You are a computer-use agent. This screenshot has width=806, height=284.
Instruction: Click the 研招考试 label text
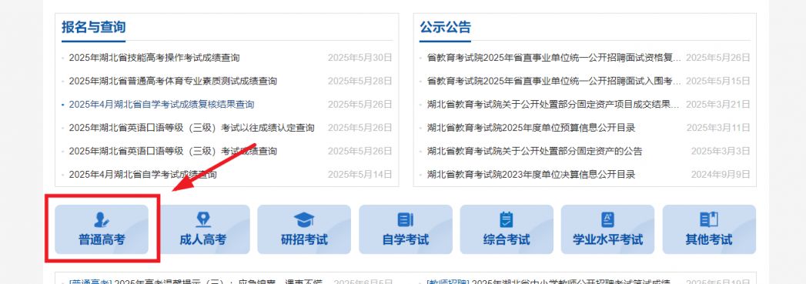pyautogui.click(x=304, y=240)
